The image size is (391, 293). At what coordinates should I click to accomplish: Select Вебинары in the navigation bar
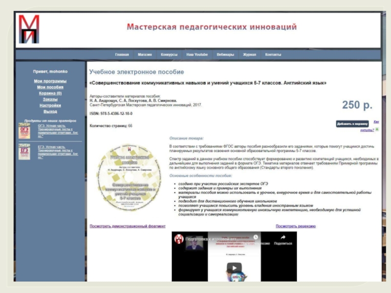point(225,55)
